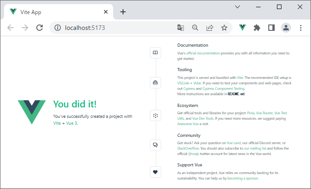Open the VSCode link

click(183, 83)
